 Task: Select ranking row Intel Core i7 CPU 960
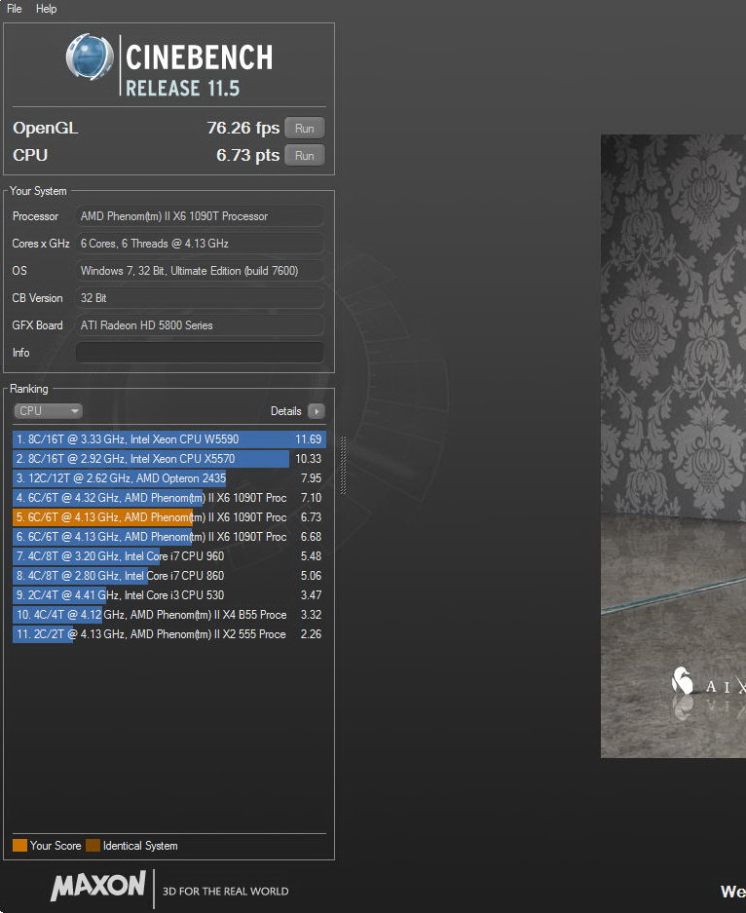pyautogui.click(x=168, y=556)
